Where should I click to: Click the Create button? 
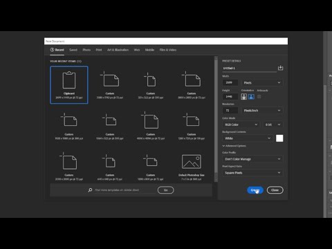[255, 190]
